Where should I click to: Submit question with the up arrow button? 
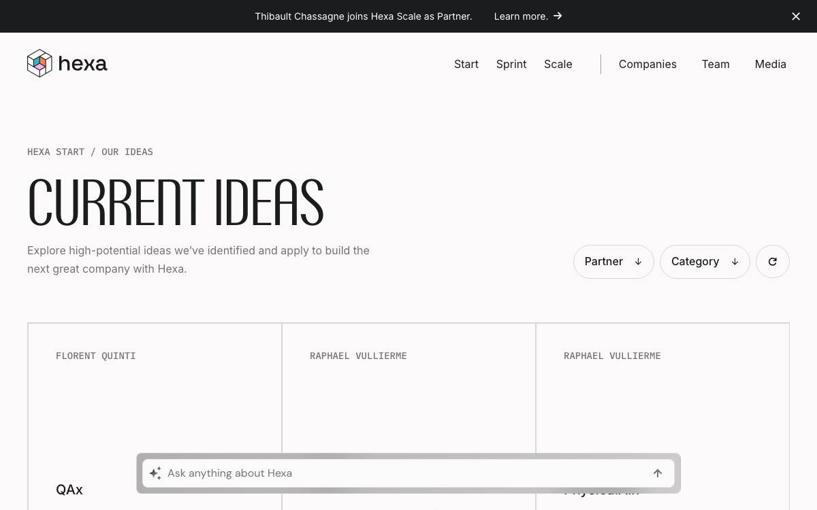[658, 473]
